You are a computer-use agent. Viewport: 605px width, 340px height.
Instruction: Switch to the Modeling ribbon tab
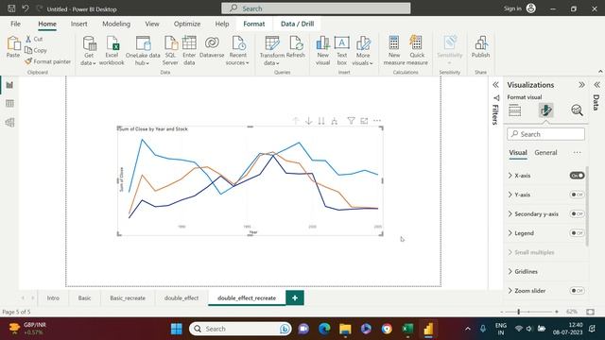click(116, 24)
